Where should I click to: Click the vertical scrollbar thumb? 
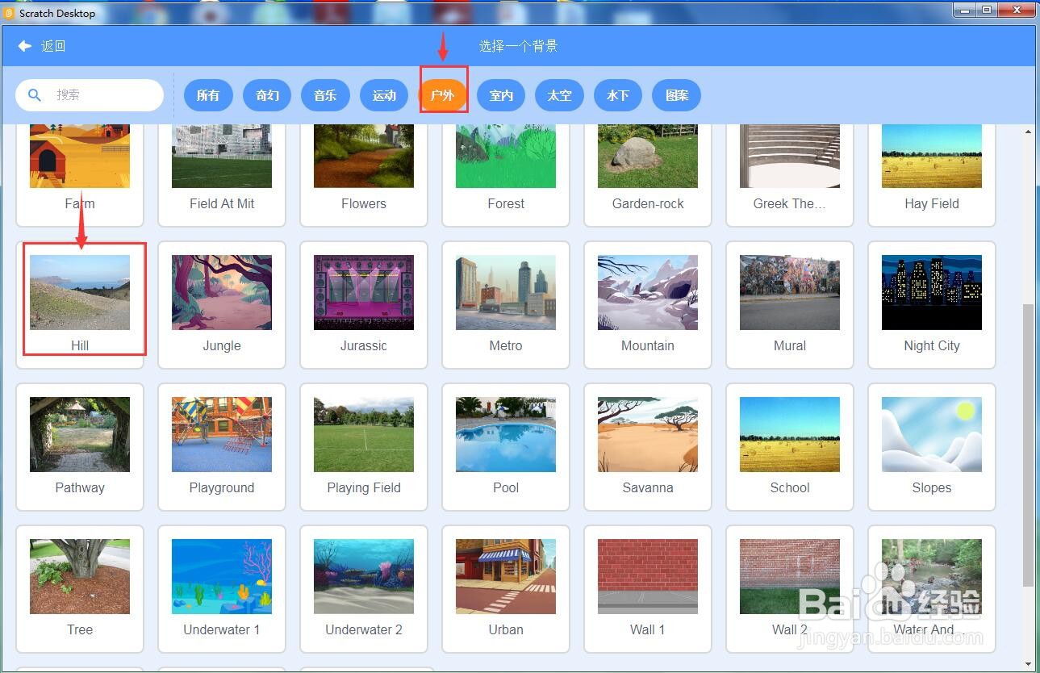point(1028,445)
